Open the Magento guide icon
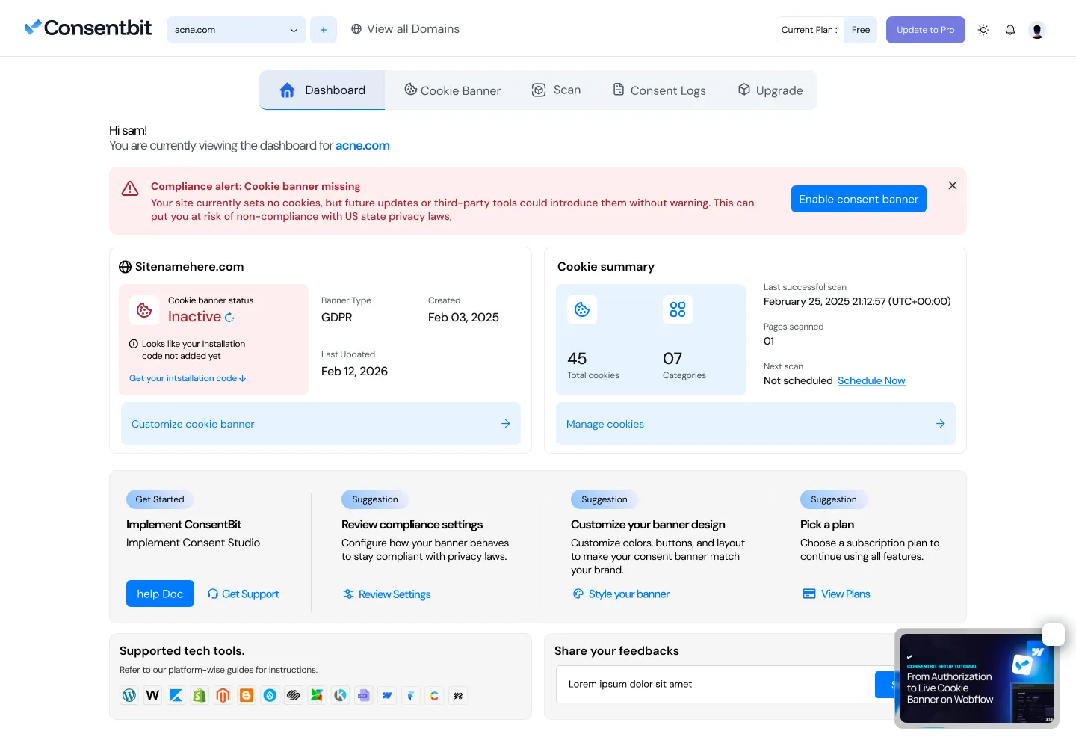1076x749 pixels. [x=223, y=695]
